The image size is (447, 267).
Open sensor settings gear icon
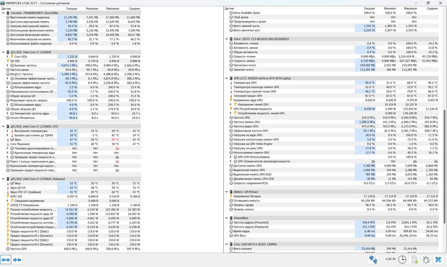tap(426, 260)
